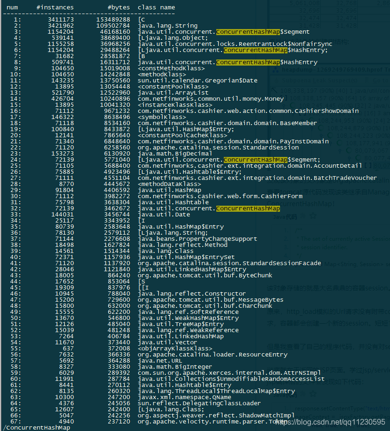This screenshot has height=431, width=390.
Task: Select <constantPoolKlass> entry
Action: point(173,87)
